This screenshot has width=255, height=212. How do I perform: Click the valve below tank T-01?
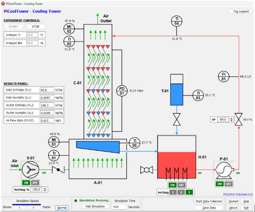177,119
